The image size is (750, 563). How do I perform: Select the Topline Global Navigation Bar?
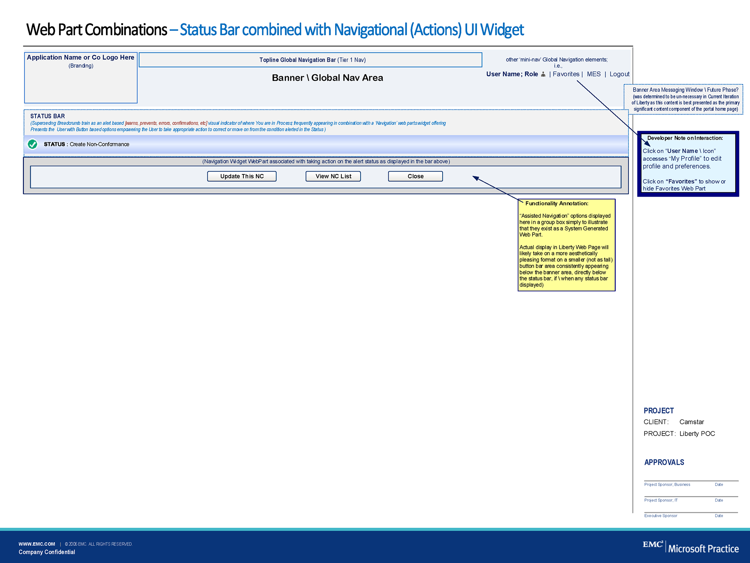tap(311, 60)
